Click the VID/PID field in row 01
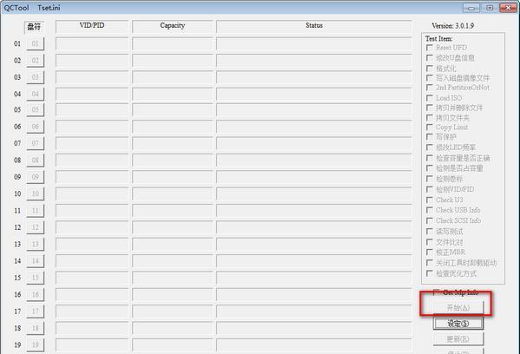The width and height of the screenshot is (520, 354). 92,43
